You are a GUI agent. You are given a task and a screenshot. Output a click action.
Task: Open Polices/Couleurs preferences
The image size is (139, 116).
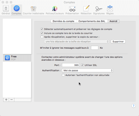pyautogui.click(x=55, y=10)
